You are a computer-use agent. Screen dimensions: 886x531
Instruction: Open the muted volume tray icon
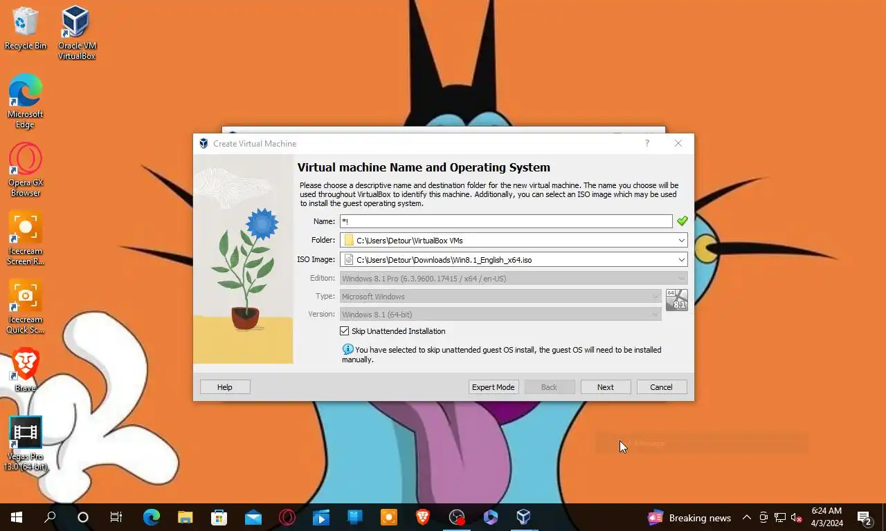tap(796, 517)
